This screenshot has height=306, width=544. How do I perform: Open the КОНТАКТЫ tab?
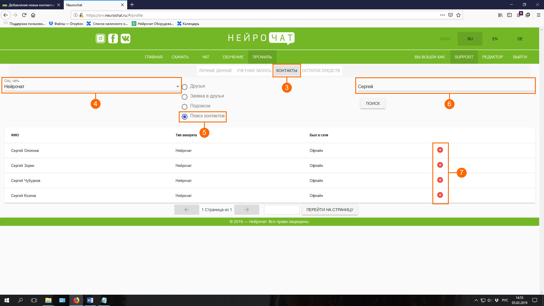pos(286,71)
